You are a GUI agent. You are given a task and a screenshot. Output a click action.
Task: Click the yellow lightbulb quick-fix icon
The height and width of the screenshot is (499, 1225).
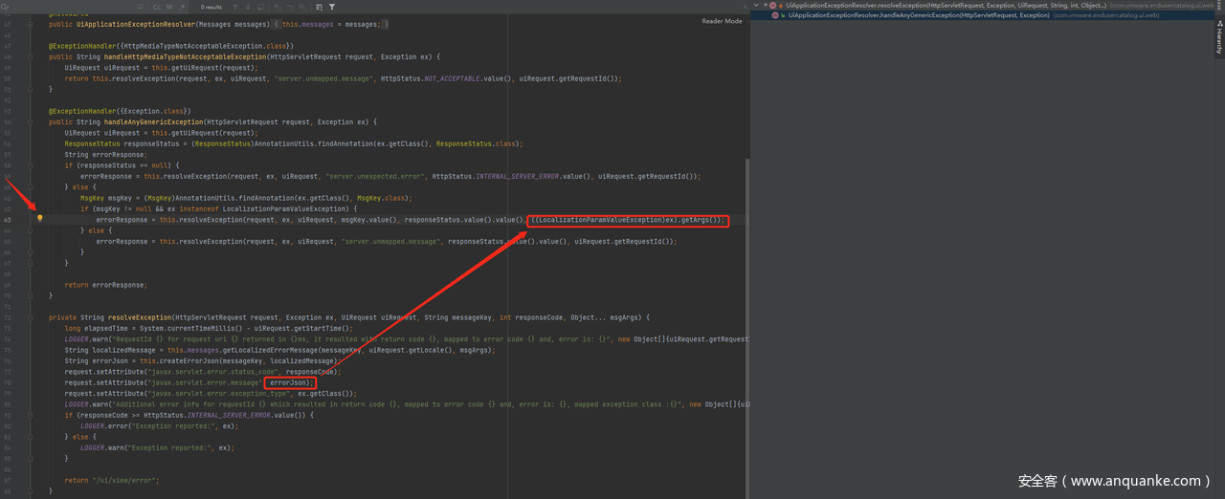[x=40, y=218]
